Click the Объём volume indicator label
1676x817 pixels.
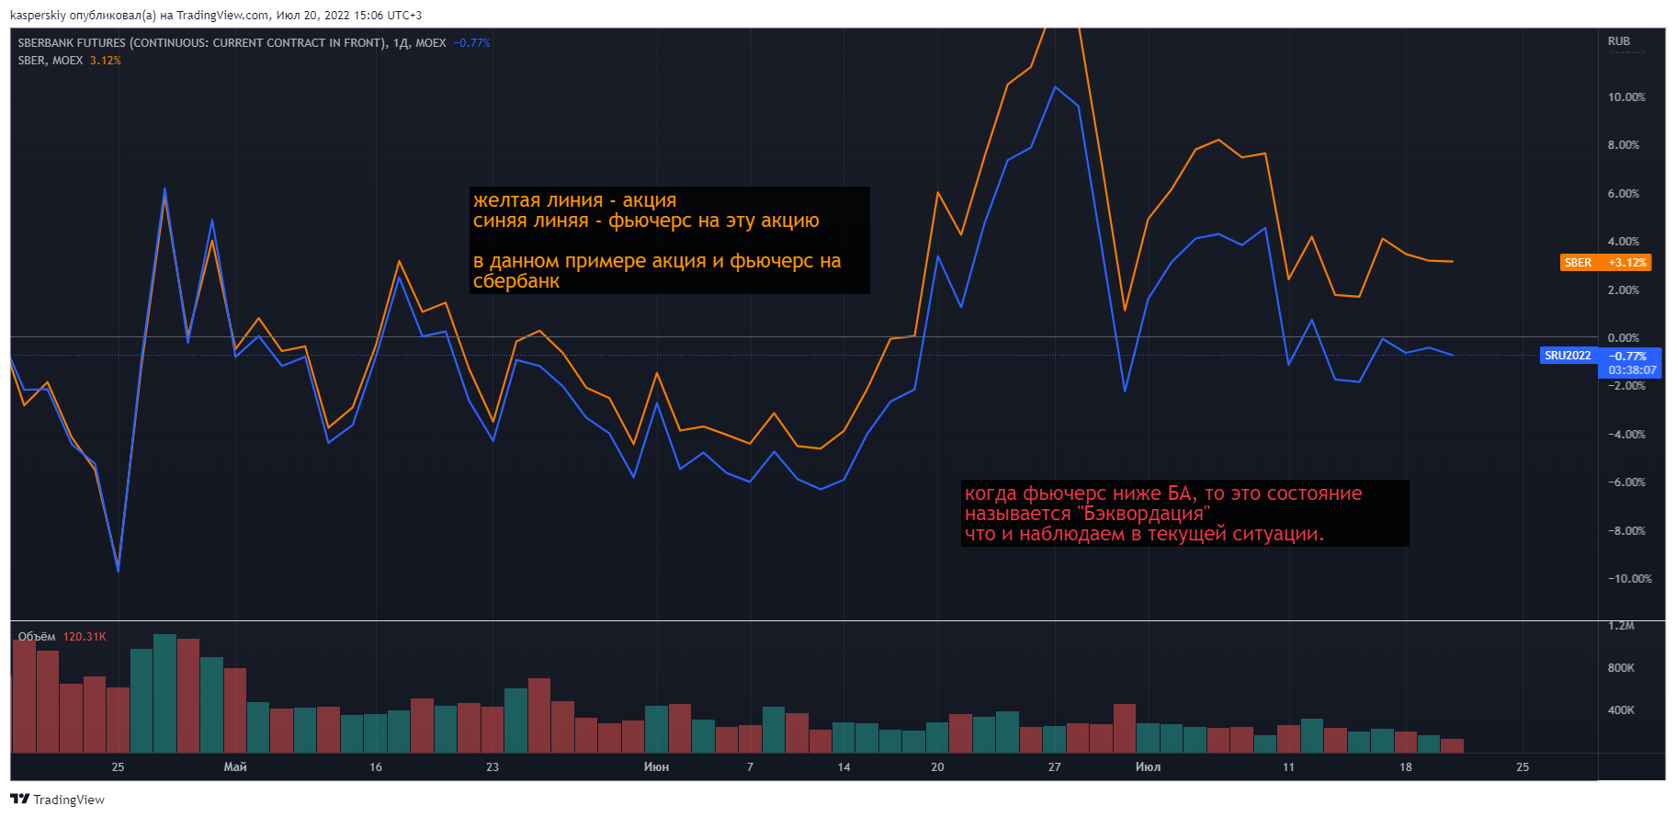pyautogui.click(x=37, y=637)
